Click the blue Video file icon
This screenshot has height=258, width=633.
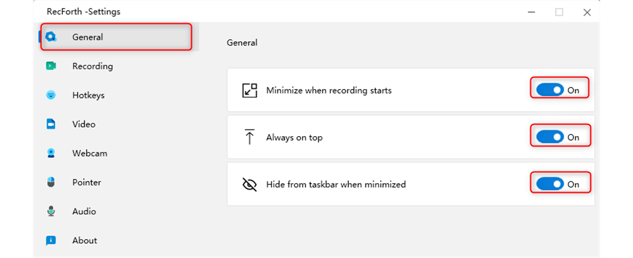pos(51,124)
